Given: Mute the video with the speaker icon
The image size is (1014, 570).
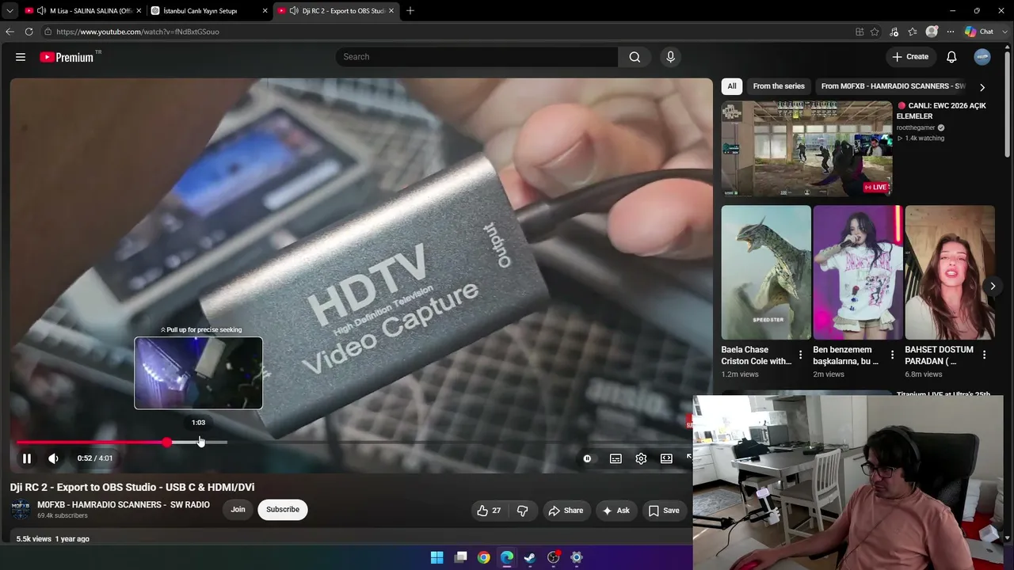Looking at the screenshot, I should pos(53,458).
